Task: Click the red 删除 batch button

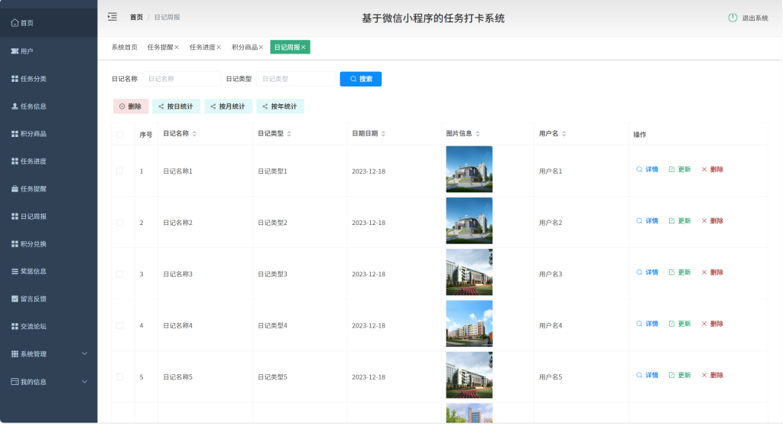Action: 130,106
